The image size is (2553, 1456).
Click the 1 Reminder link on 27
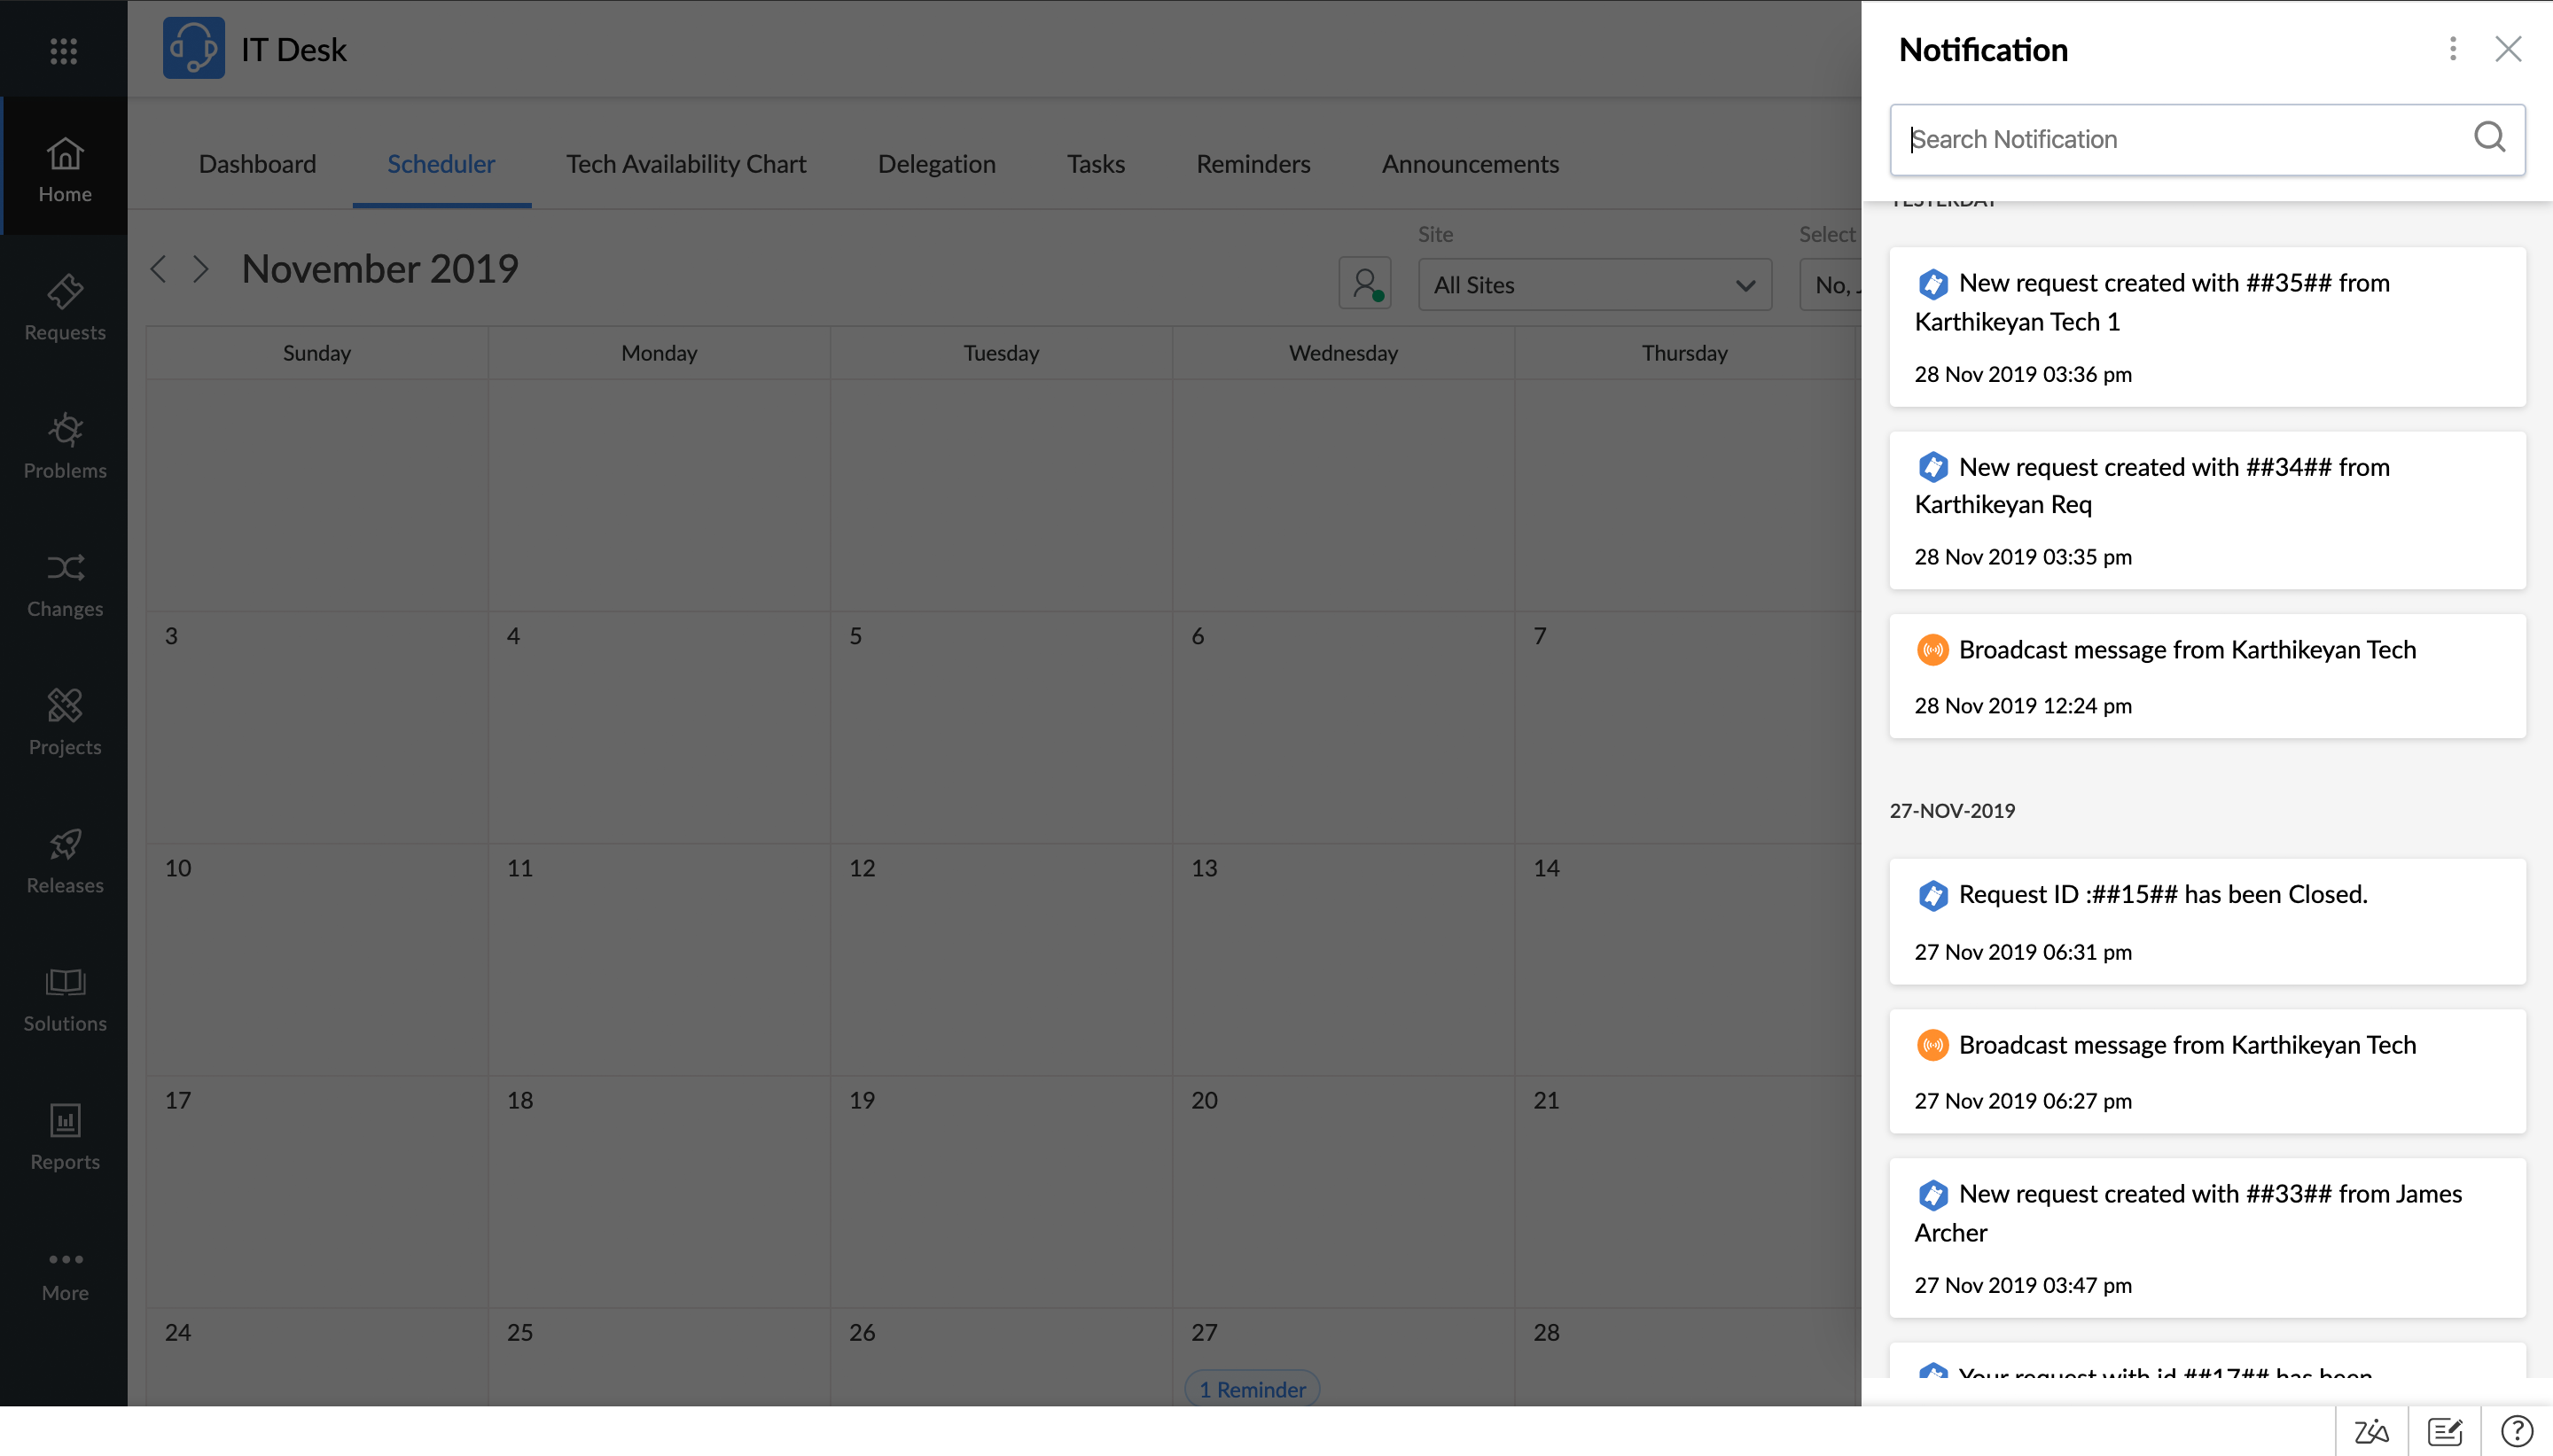click(x=1252, y=1389)
